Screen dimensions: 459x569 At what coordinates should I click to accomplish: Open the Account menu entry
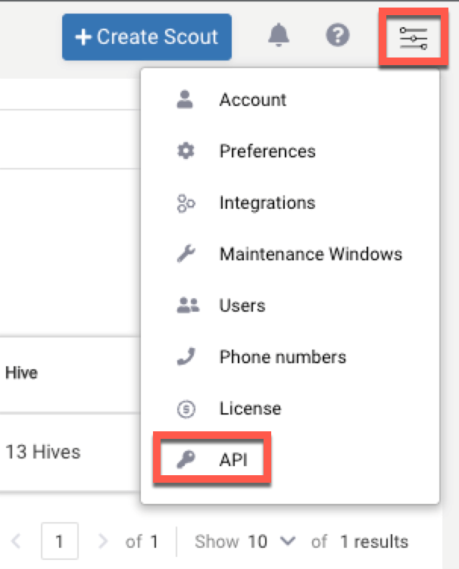253,100
